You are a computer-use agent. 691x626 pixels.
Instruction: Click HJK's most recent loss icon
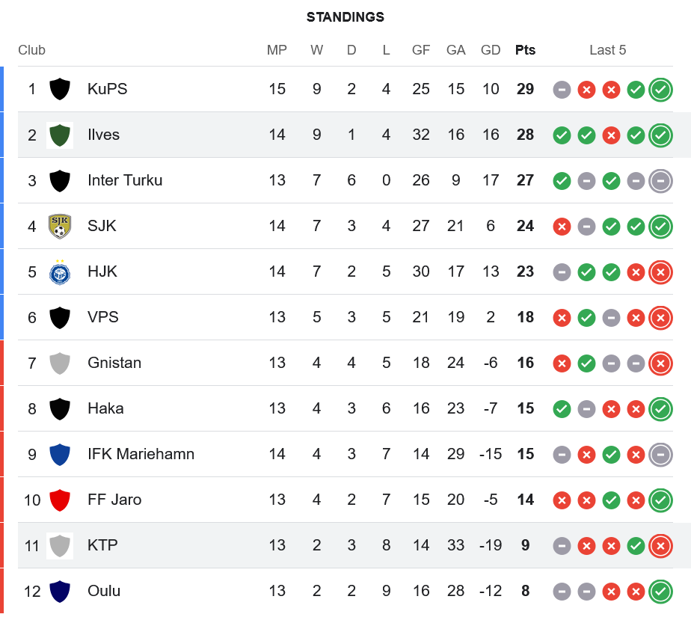(660, 272)
